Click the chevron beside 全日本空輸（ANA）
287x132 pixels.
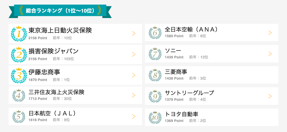pyautogui.click(x=270, y=33)
